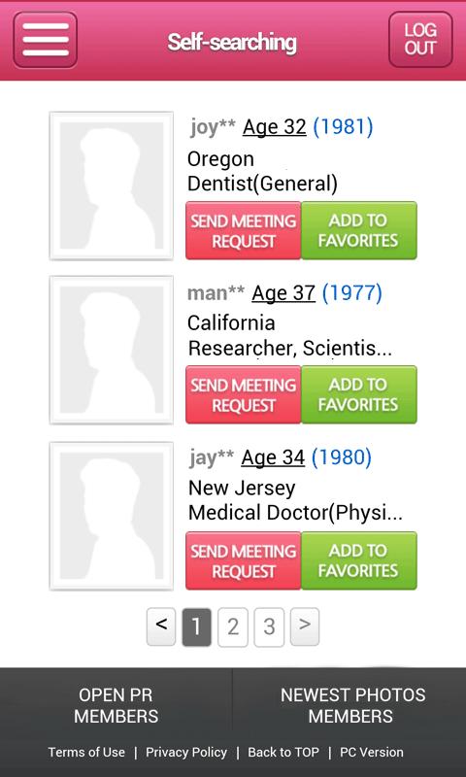Viewport: 466px width, 777px height.
Task: Add man** to favorites
Action: (359, 395)
